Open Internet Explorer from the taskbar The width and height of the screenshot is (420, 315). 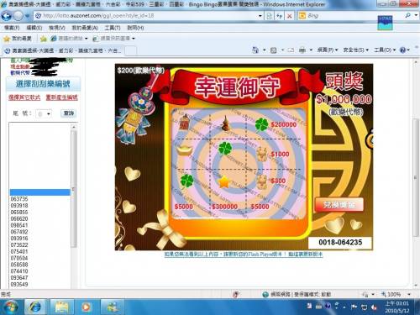(x=35, y=307)
